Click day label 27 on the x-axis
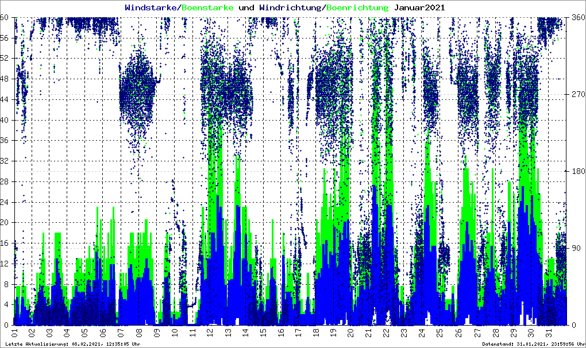586x348 pixels. [477, 332]
